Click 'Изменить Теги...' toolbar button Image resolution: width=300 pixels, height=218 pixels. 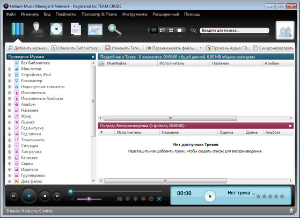tap(123, 48)
